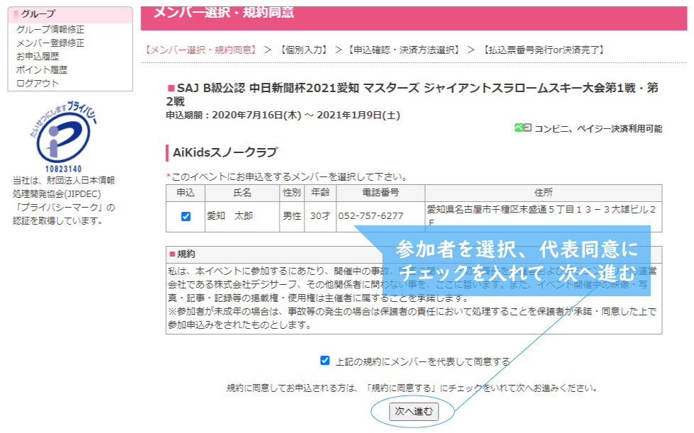Open ポイント履歴 in the sidebar

[42, 69]
